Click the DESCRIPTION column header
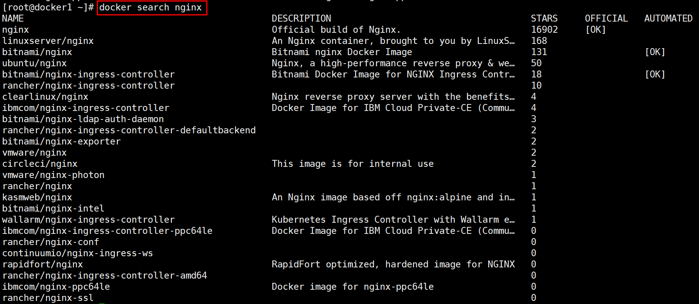The height and width of the screenshot is (304, 699). [x=301, y=18]
